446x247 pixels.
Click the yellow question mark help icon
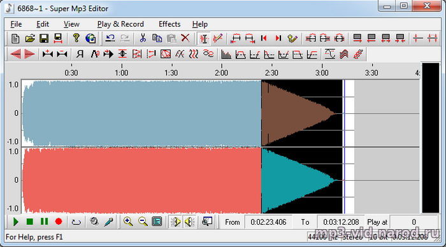76,38
